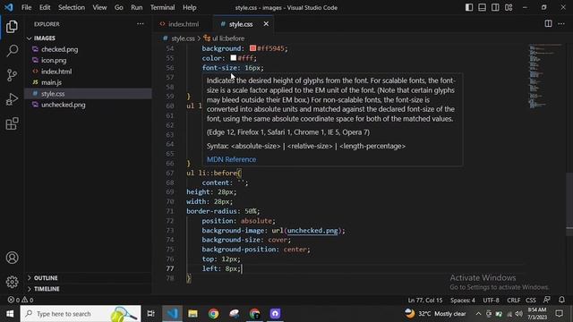Viewport: 573px width, 322px height.
Task: Close the style.css tab
Action: (266, 24)
